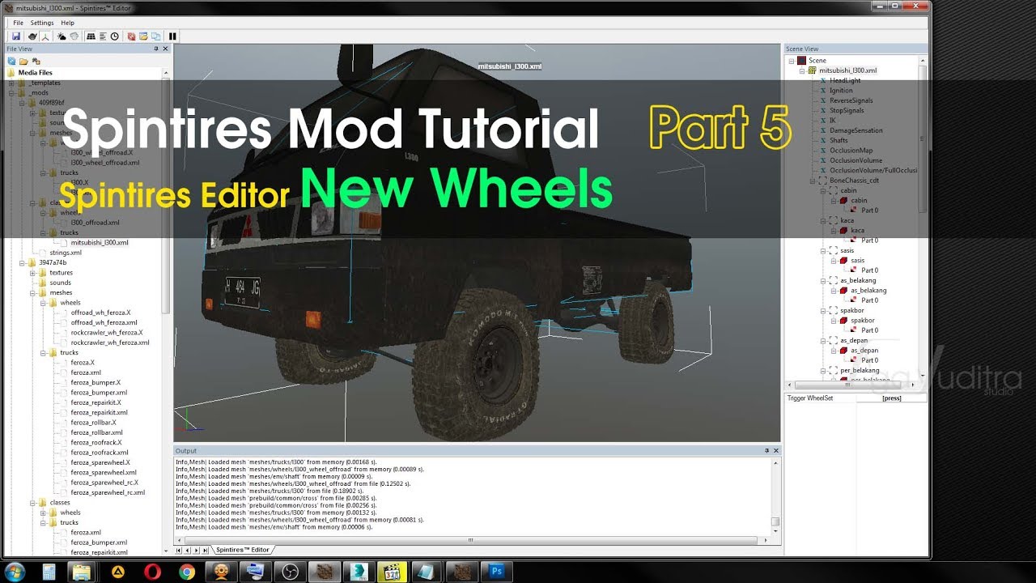Collapse the mitsubishi_l300.xml scene node
The width and height of the screenshot is (1036, 583).
tap(802, 70)
